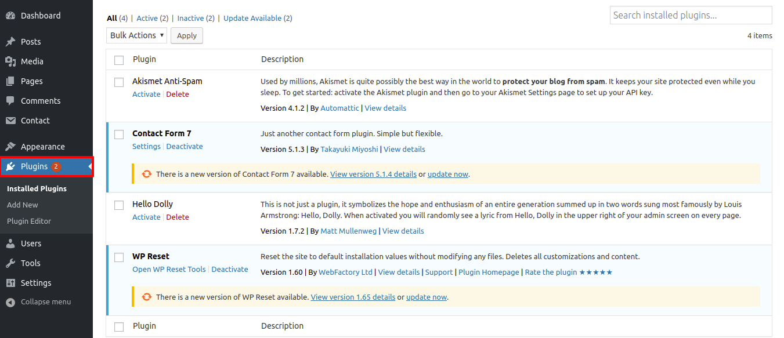Tick the select-all checkbox in table header
This screenshot has width=784, height=338.
pos(119,60)
